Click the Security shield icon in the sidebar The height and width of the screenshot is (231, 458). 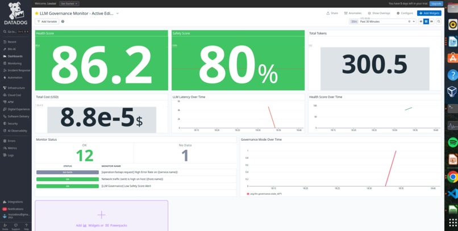(x=5, y=123)
